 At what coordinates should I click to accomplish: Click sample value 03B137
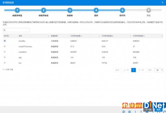(x=105, y=41)
